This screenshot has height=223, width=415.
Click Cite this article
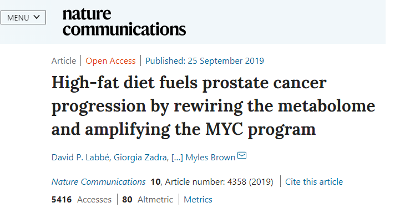(315, 182)
